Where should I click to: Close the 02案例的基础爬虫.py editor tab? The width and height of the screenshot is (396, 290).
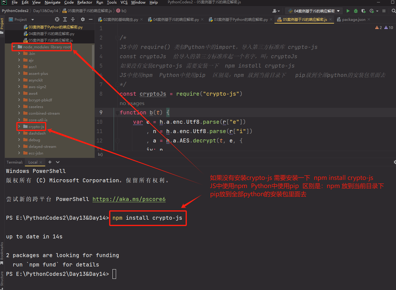tap(141, 19)
